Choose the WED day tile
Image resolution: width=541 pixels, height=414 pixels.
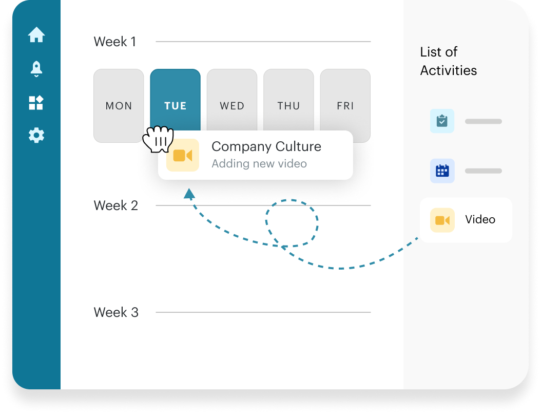[232, 106]
